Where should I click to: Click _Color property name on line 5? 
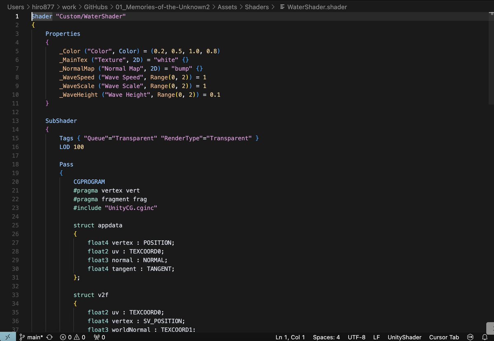70,51
